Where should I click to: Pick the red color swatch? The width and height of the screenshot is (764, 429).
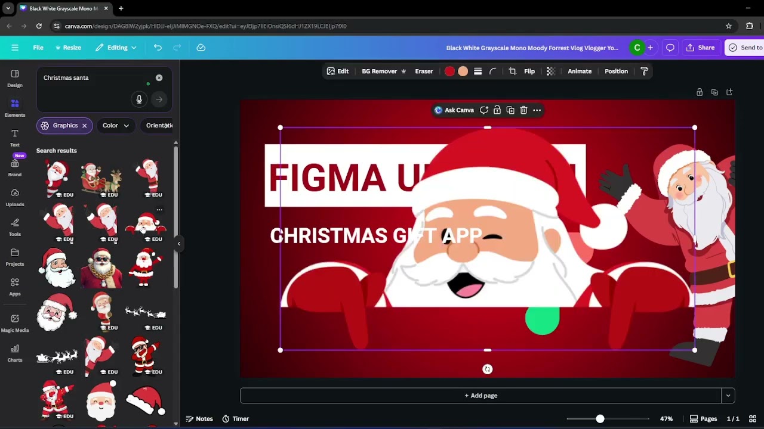click(x=449, y=71)
